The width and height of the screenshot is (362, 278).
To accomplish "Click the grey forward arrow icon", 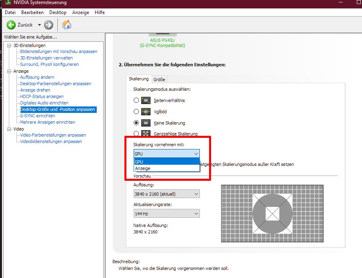I will 49,25.
